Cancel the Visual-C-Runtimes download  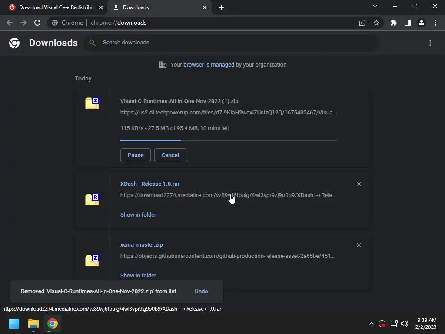[170, 155]
